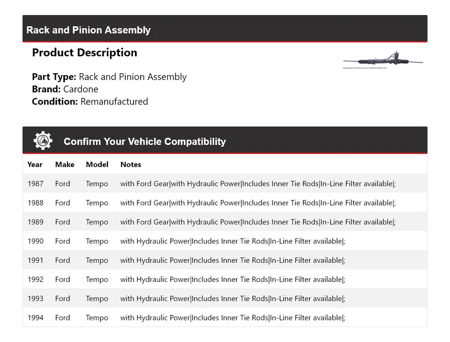
Task: Select the 1987 year cell
Action: click(35, 183)
